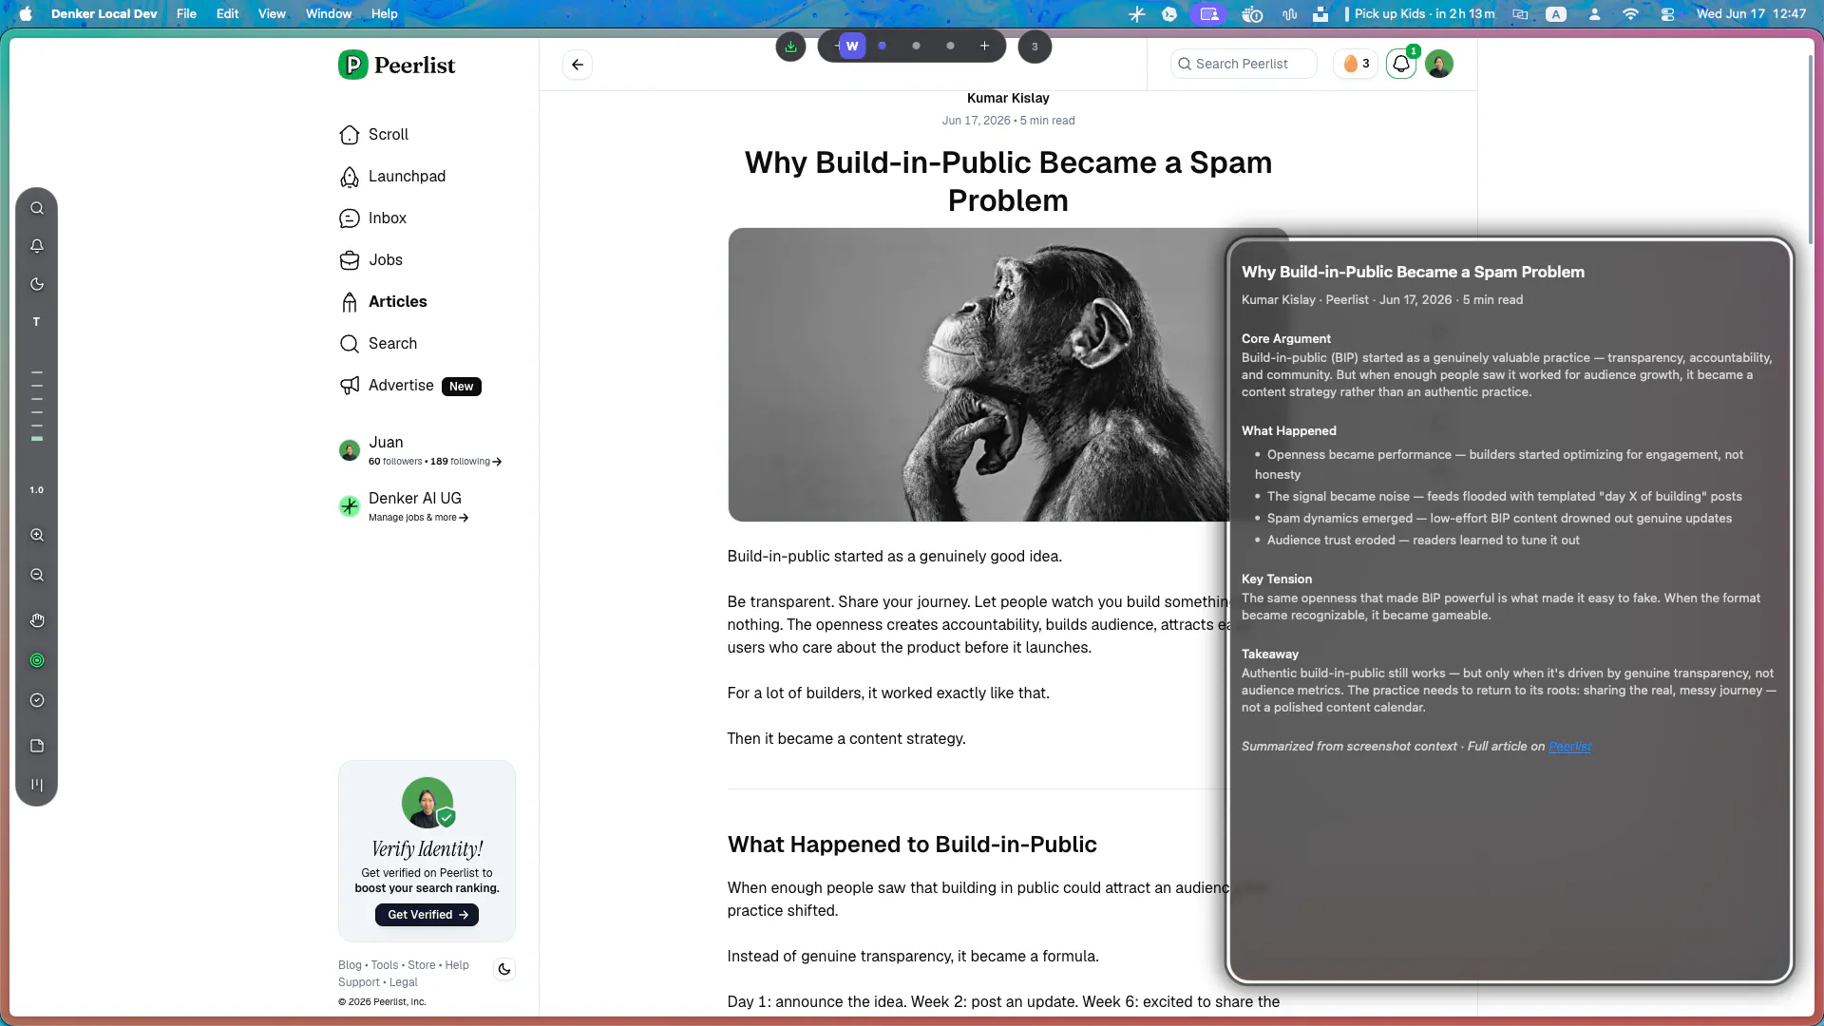The width and height of the screenshot is (1824, 1026).
Task: Open the Peerlist link in the summary panel
Action: (1569, 747)
